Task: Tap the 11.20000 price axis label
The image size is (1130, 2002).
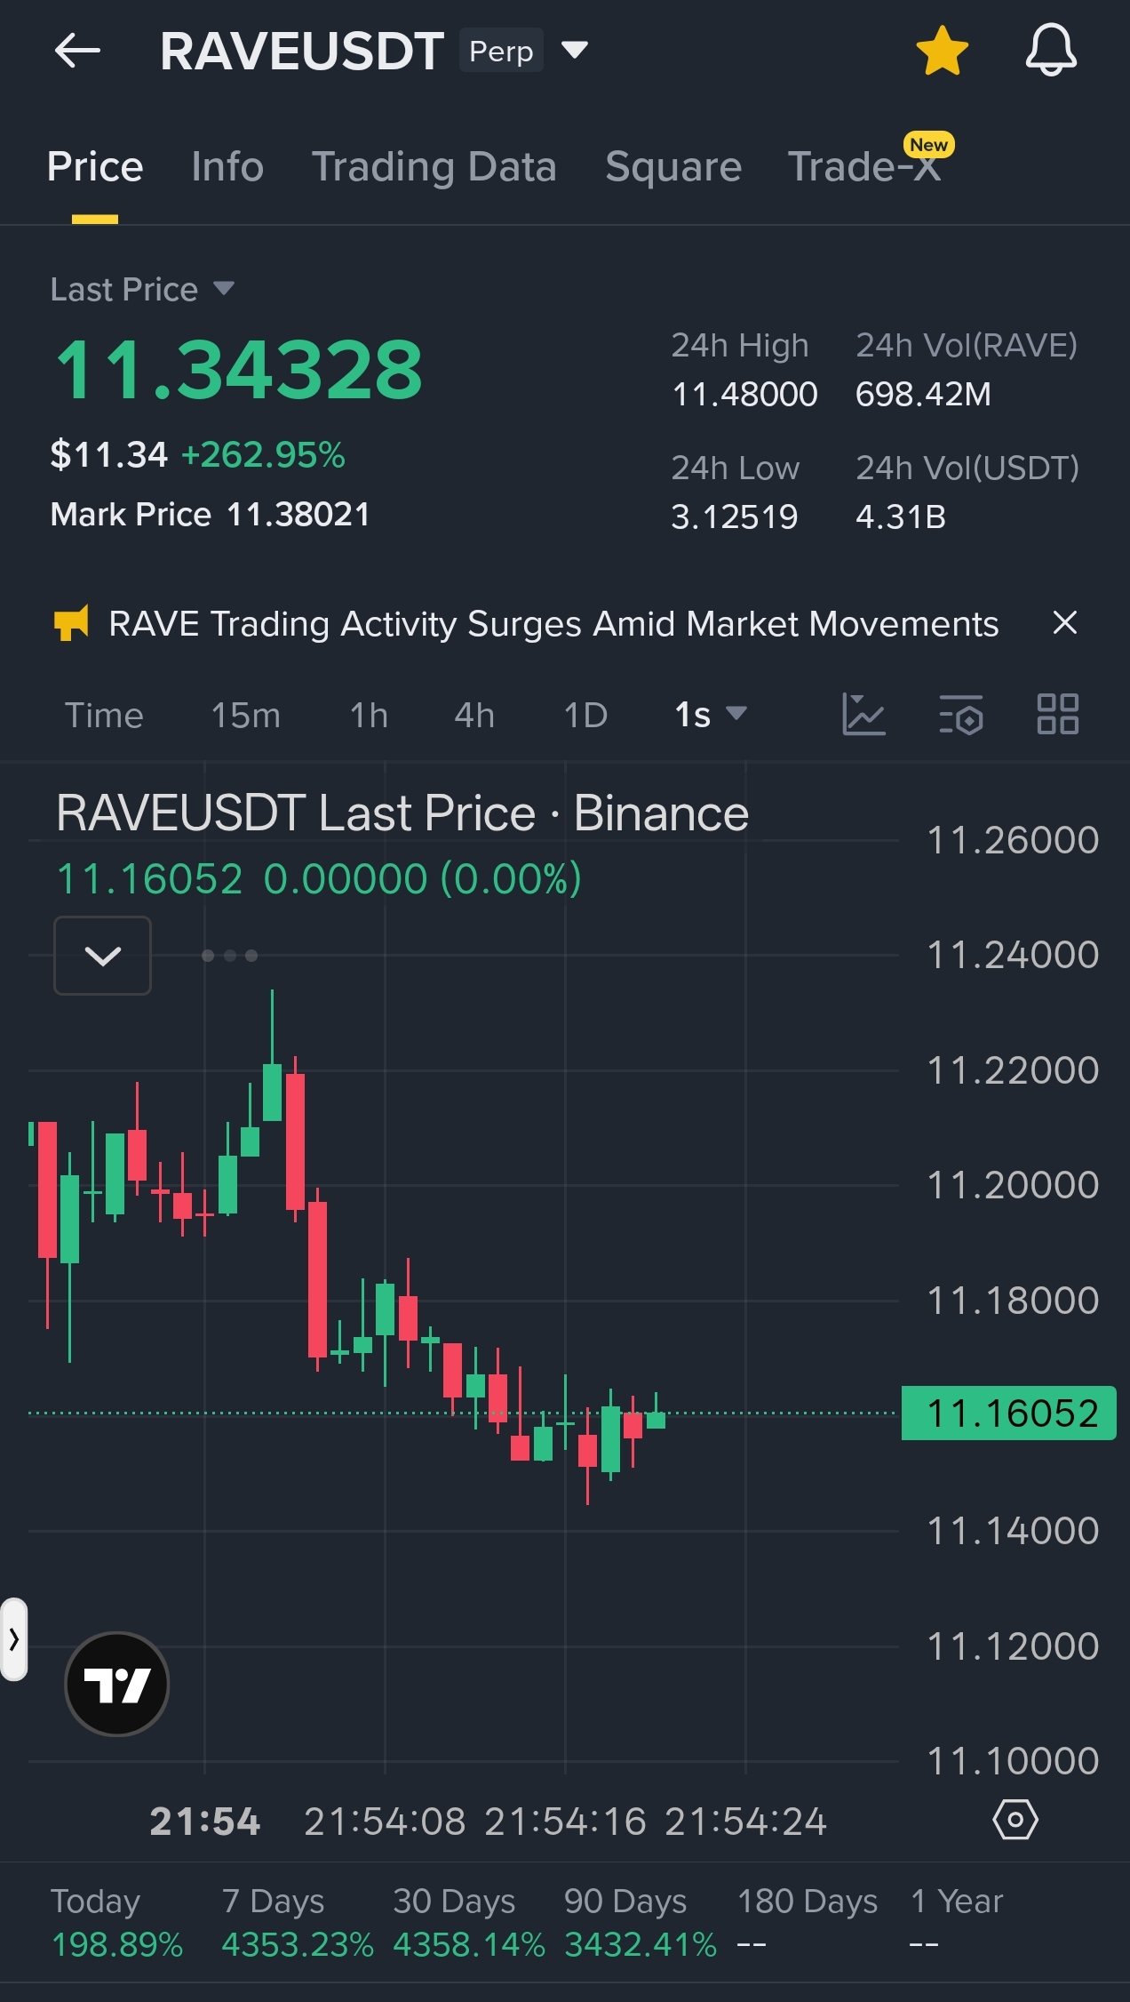Action: [x=1013, y=1185]
